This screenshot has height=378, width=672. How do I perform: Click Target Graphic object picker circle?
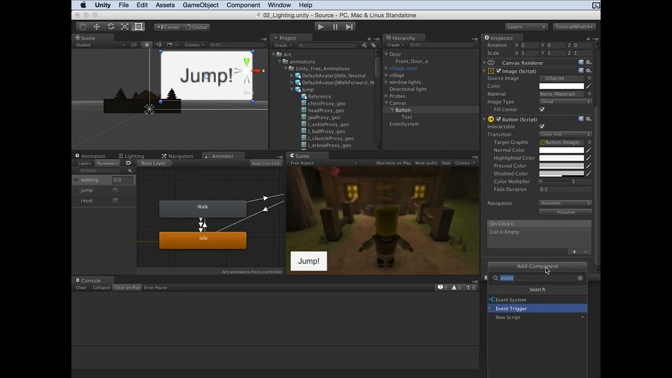click(589, 142)
